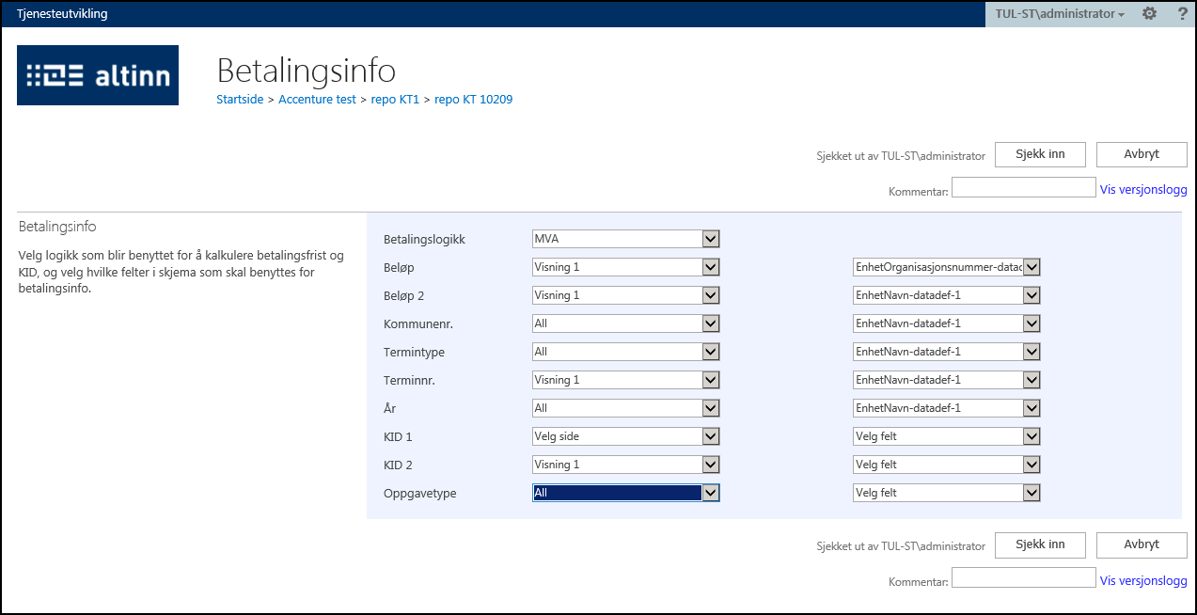Go to Startside breadcrumb link
This screenshot has height=615, width=1197.
pos(241,99)
